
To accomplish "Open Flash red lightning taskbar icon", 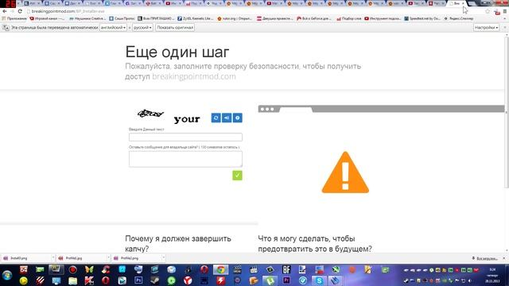I will (221, 280).
